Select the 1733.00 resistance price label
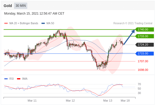 click(145, 36)
